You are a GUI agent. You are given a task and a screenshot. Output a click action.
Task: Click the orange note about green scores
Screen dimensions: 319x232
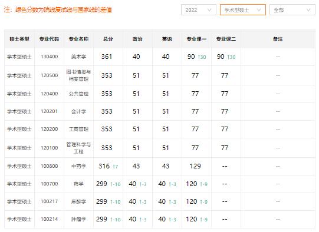58,9
